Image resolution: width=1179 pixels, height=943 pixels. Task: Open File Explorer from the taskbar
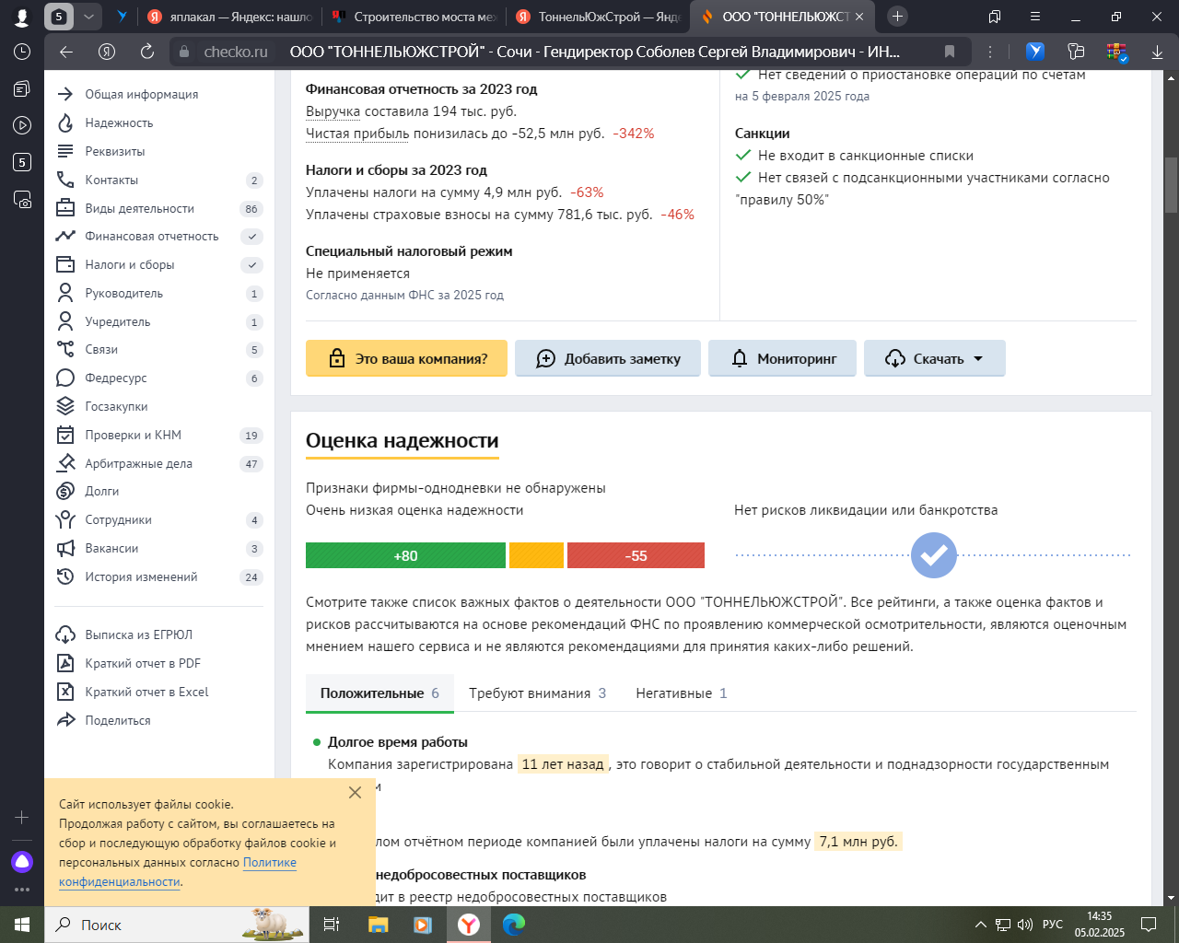378,925
